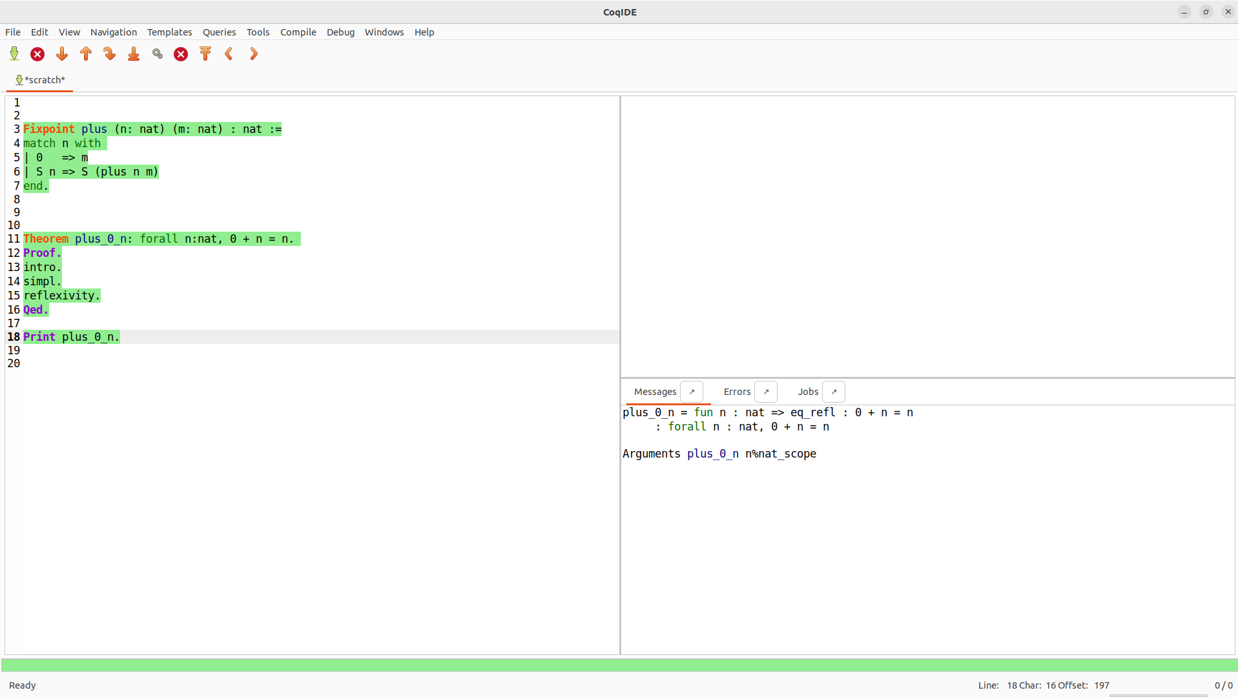
Task: Interrupt computation via red X after gears
Action: 181,54
